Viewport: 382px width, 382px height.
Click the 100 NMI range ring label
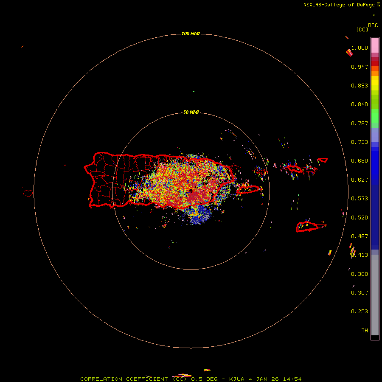pos(191,34)
